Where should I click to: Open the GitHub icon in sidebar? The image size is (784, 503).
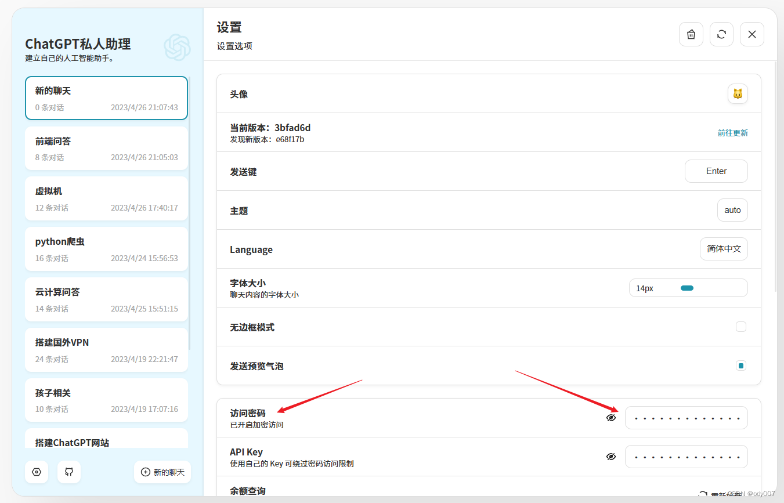point(69,472)
